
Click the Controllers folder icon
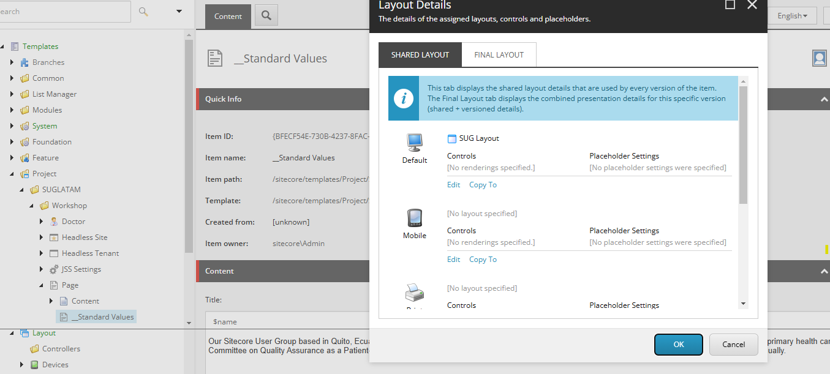click(34, 349)
